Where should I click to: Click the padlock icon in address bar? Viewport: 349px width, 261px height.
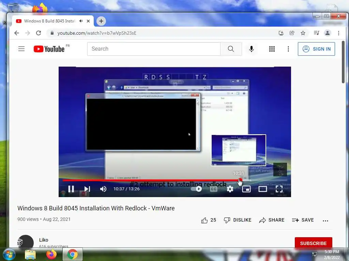(52, 33)
